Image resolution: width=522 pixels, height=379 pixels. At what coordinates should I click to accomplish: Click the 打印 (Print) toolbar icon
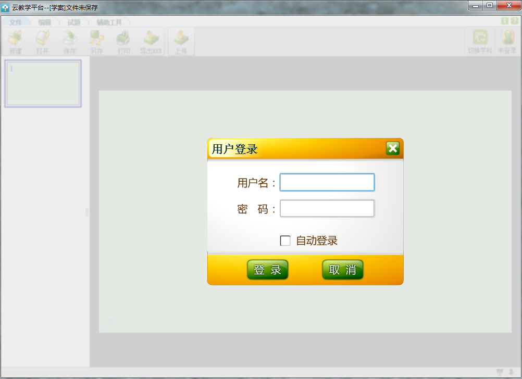tap(123, 41)
